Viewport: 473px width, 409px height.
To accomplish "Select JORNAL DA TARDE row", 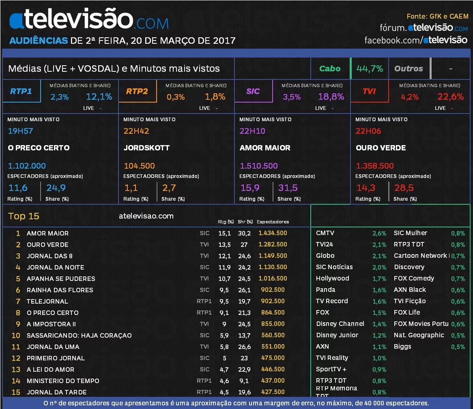I will pos(157,392).
